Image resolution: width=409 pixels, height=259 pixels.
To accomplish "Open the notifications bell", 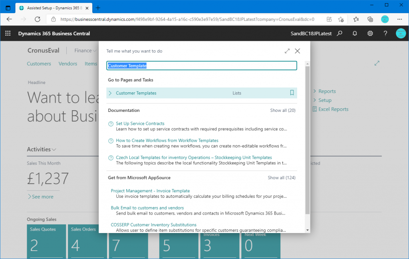I will (x=355, y=34).
